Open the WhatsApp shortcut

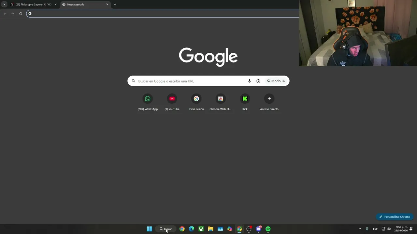coord(148,102)
